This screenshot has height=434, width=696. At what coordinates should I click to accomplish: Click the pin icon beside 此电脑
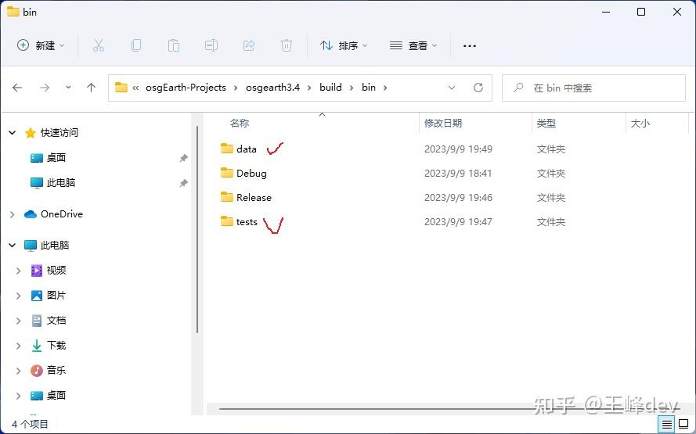183,183
